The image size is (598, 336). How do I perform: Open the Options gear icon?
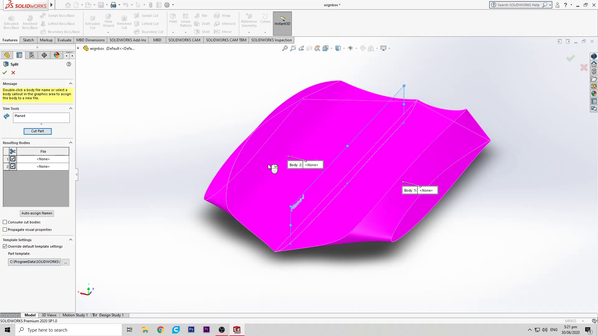pos(167,5)
